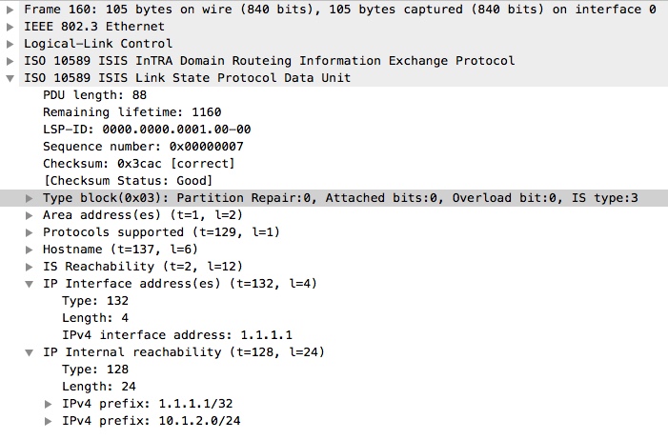This screenshot has width=668, height=440.
Task: Expand the Hostname (t=137) entry
Action: [30, 250]
